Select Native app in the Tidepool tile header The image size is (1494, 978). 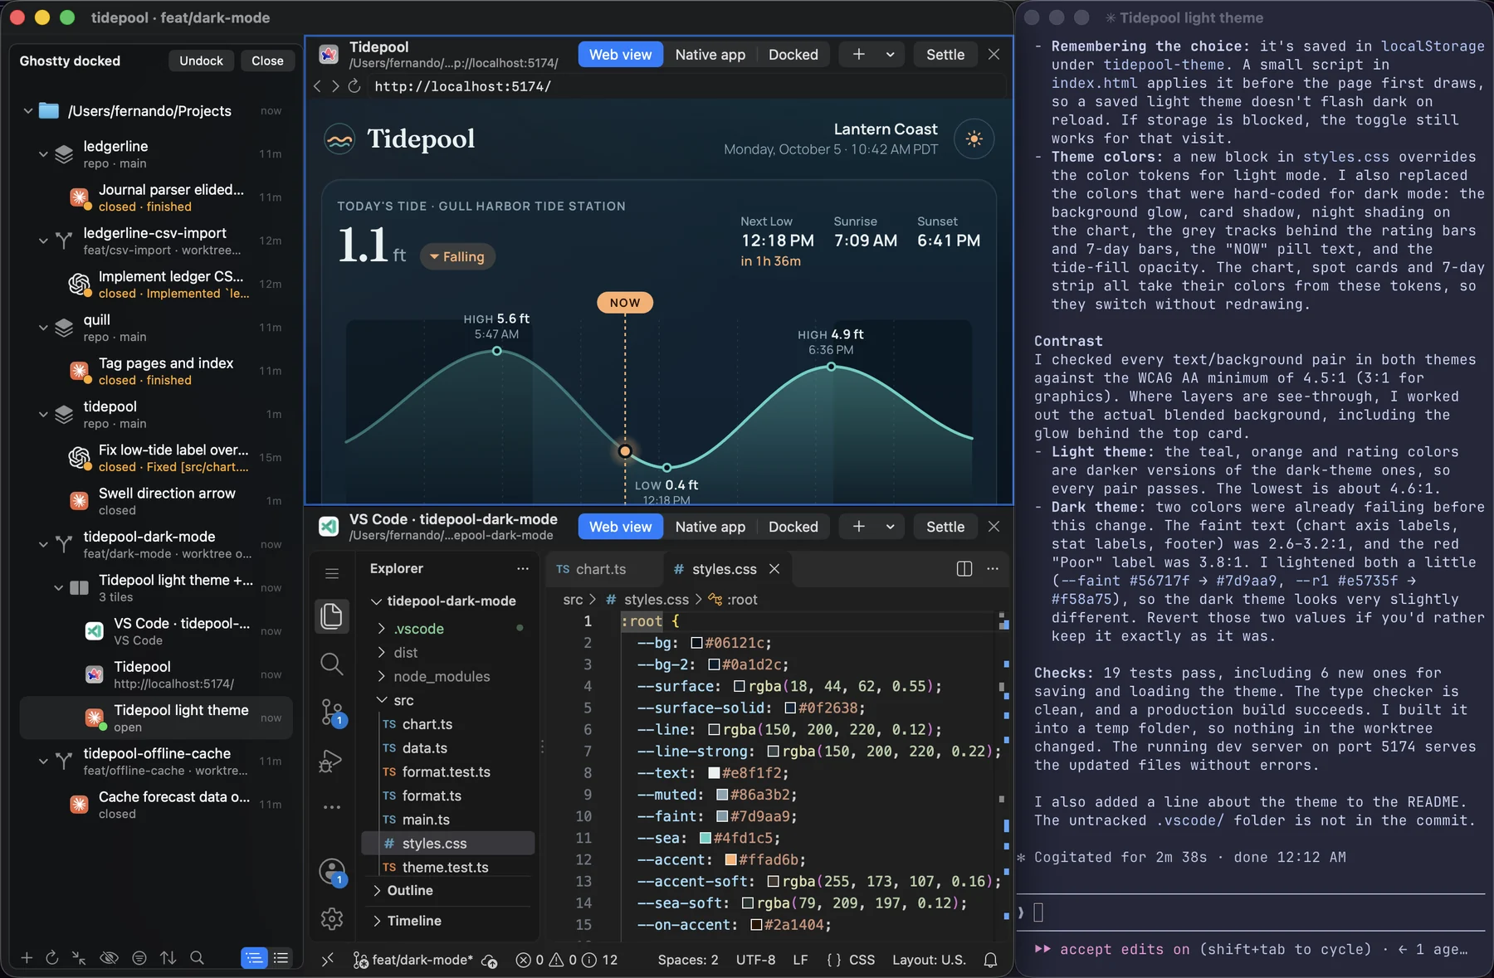[710, 55]
